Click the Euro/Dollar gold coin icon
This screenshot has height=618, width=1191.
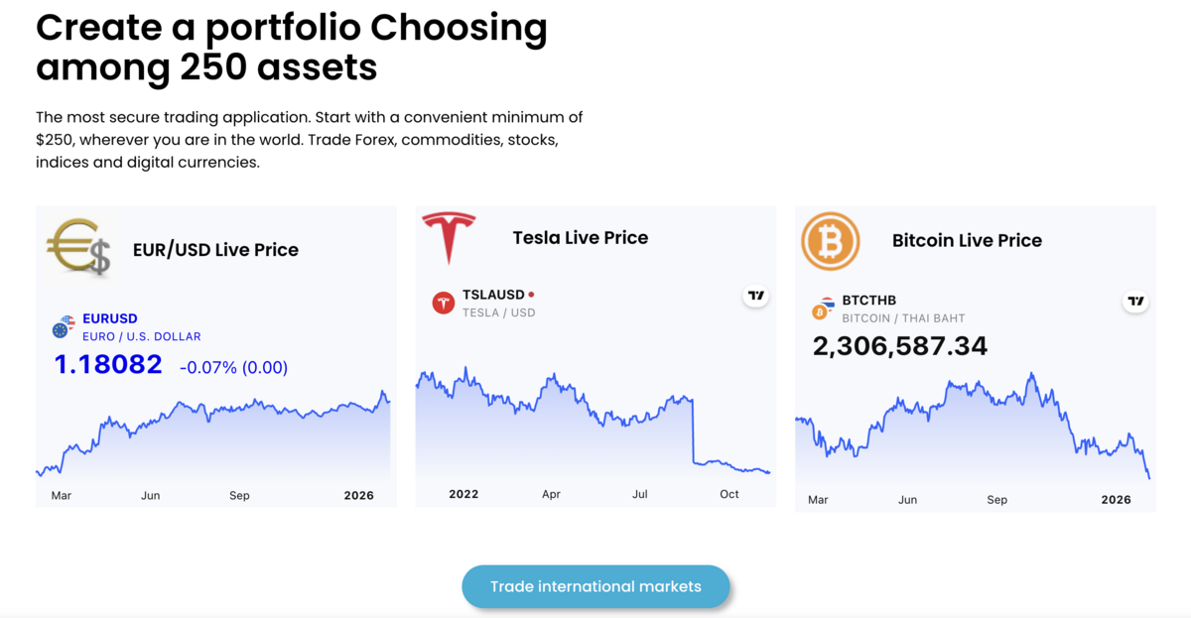(x=78, y=247)
